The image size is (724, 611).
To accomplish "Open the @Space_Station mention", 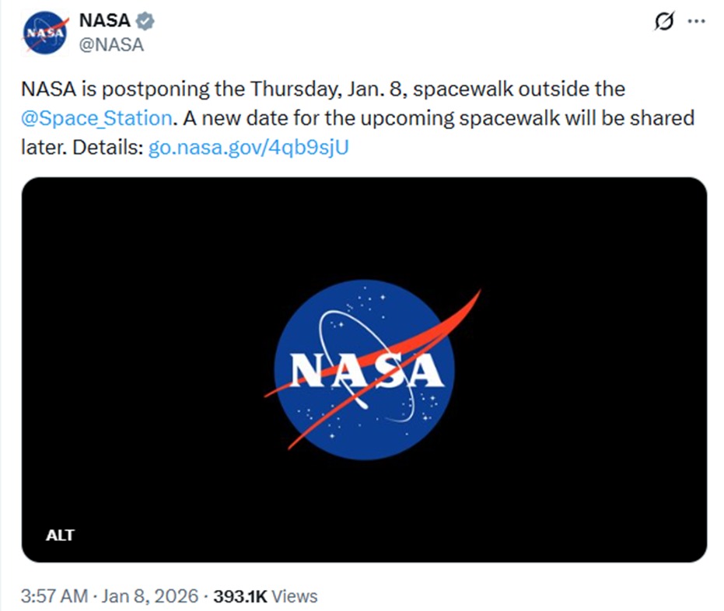I will coord(96,118).
